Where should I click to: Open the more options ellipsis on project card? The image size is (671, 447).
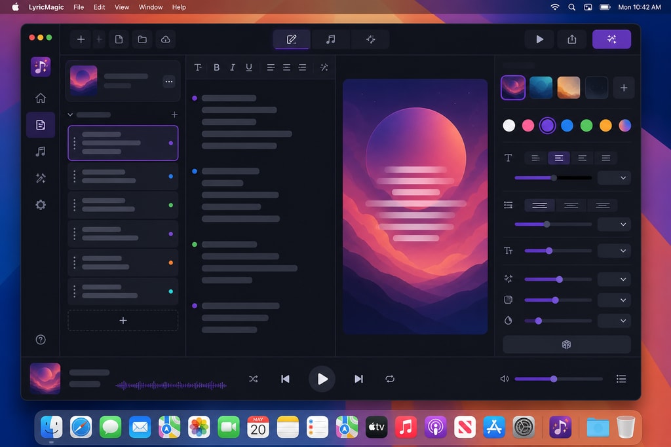169,81
